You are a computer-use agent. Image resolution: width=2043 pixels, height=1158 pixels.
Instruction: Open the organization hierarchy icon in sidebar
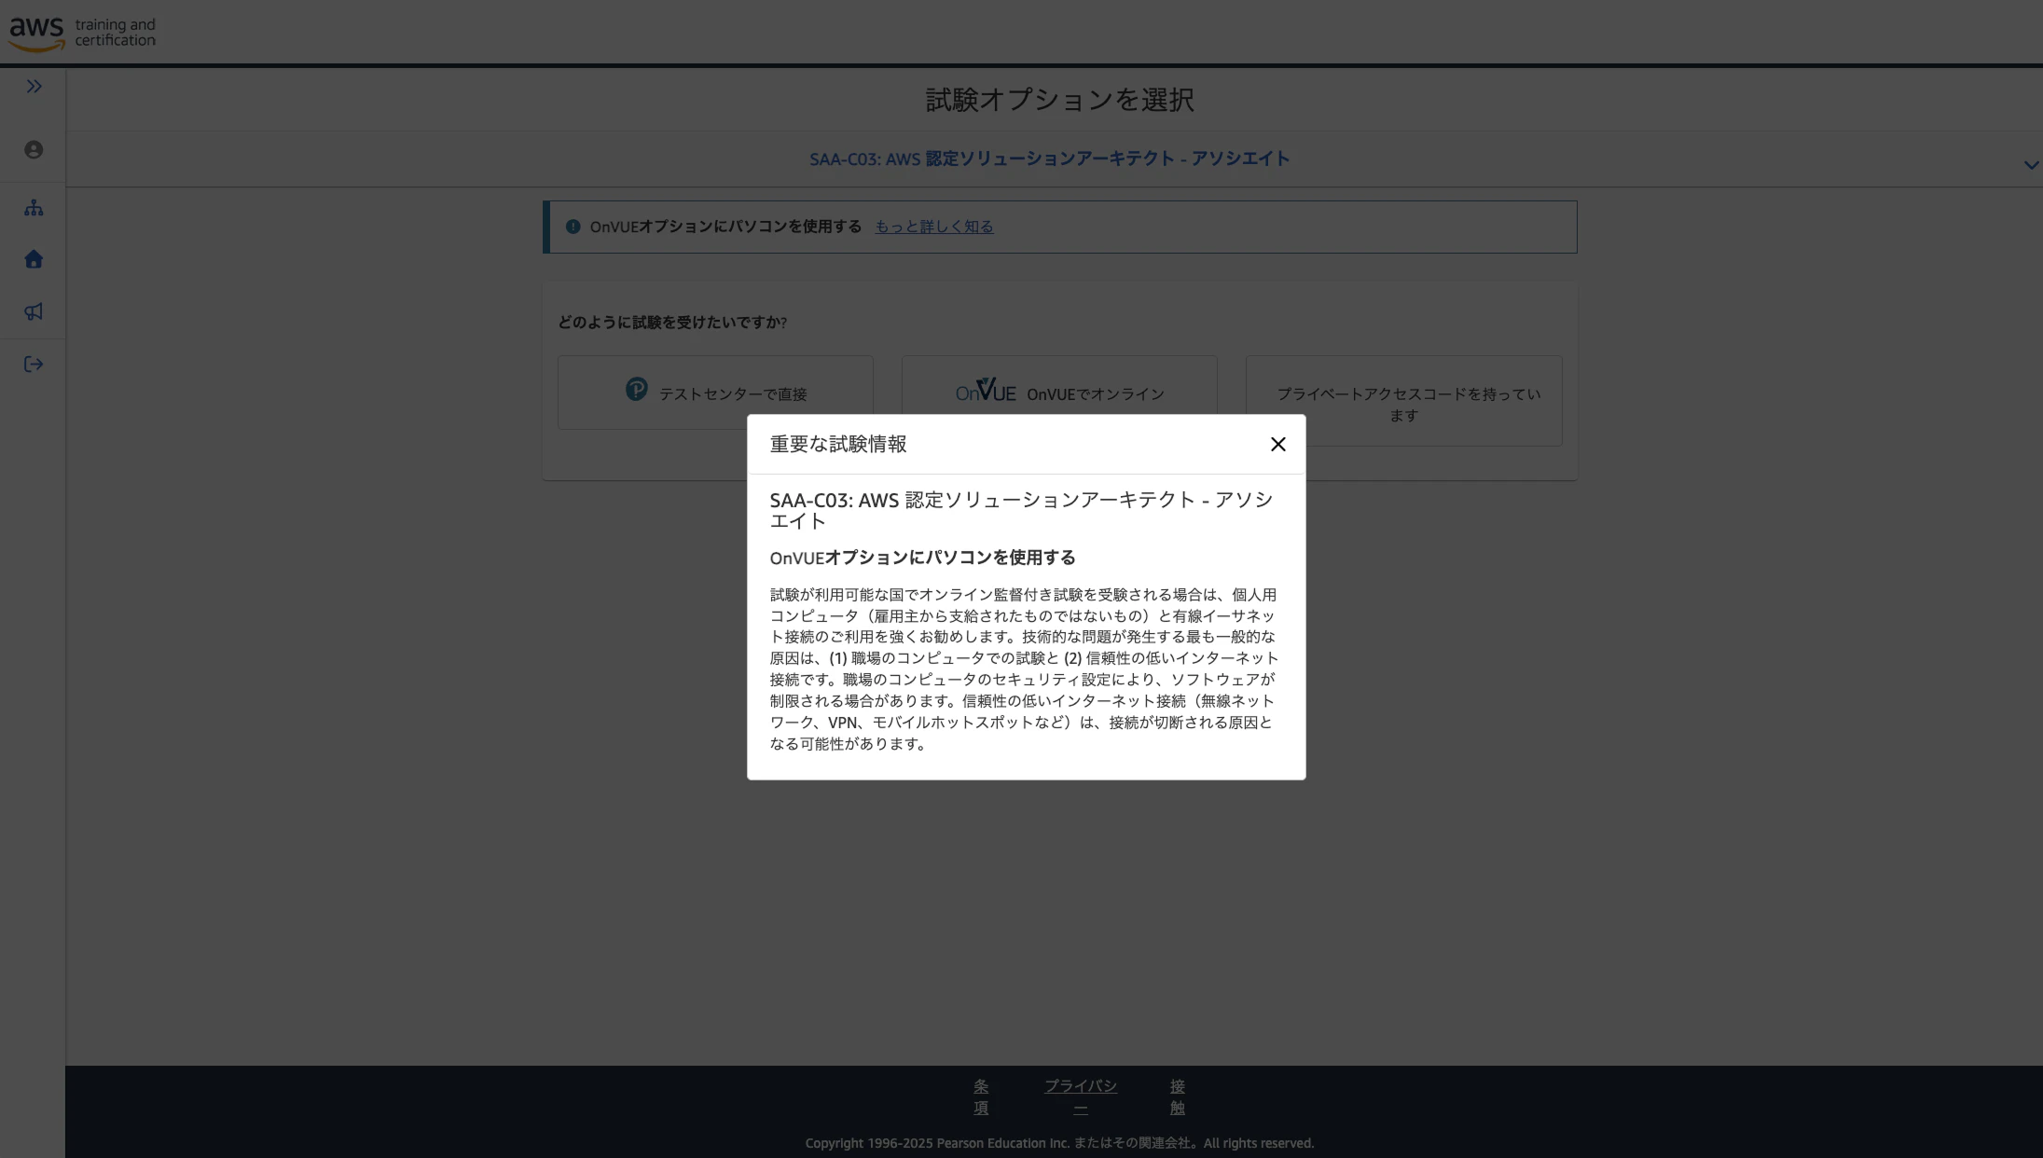[34, 208]
